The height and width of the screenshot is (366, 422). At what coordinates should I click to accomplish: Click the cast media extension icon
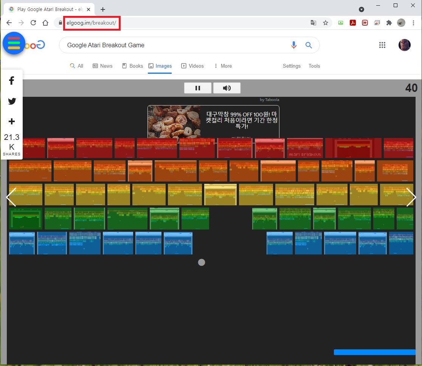(x=377, y=23)
